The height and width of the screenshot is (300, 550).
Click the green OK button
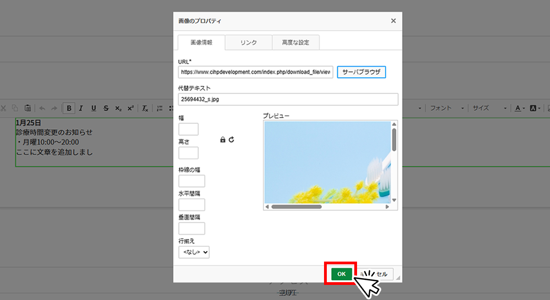341,274
